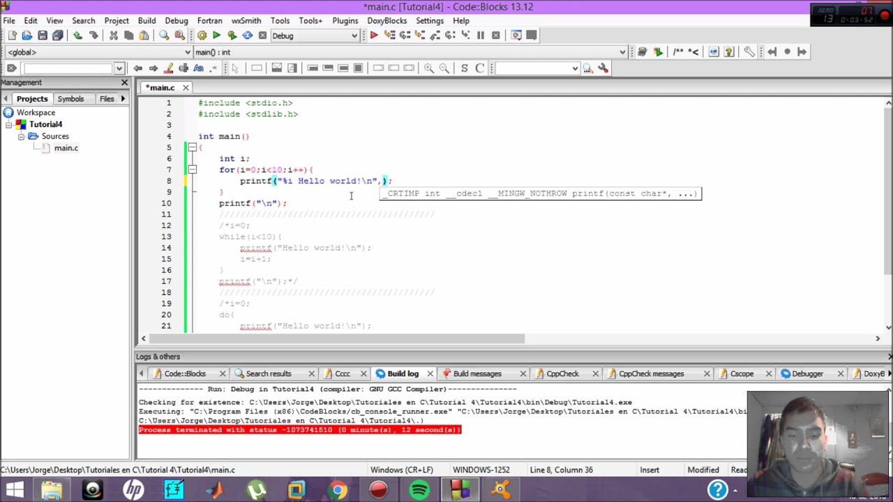Click the editor vertical scrollbar
Screen dimensions: 893x502
point(888,190)
